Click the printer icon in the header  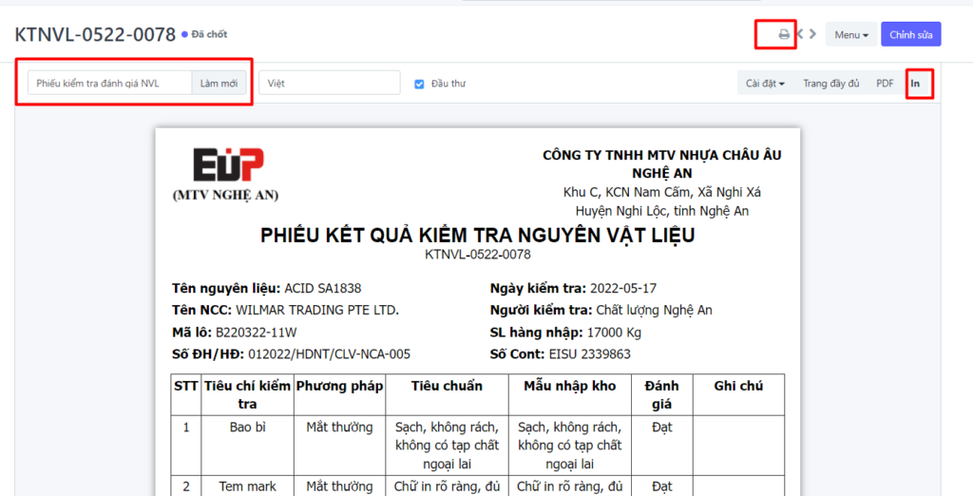click(784, 34)
